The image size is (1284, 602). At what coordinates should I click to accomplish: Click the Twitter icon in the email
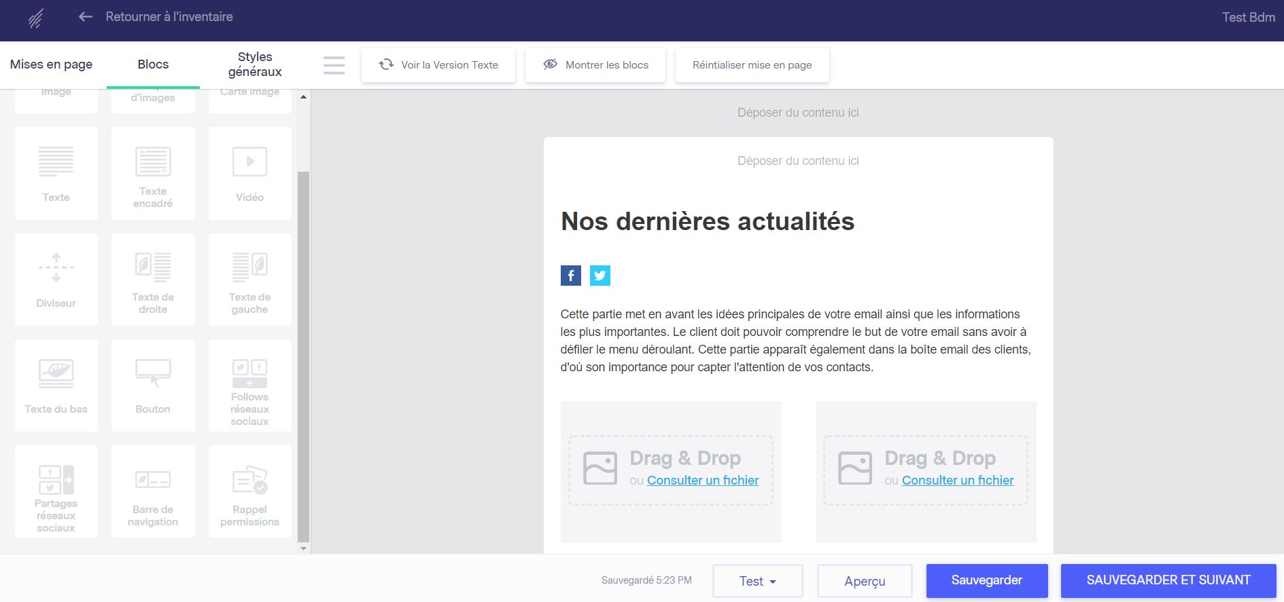tap(600, 276)
